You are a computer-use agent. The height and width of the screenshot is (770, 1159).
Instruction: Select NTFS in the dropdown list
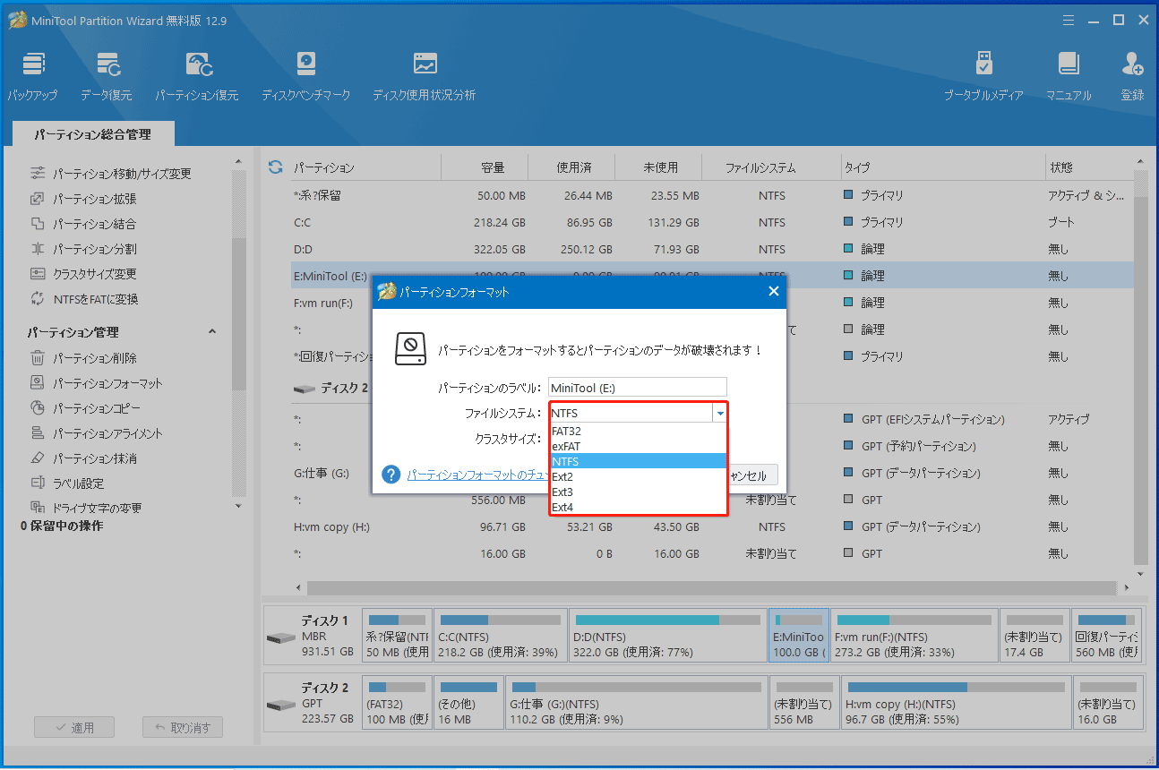click(x=638, y=461)
